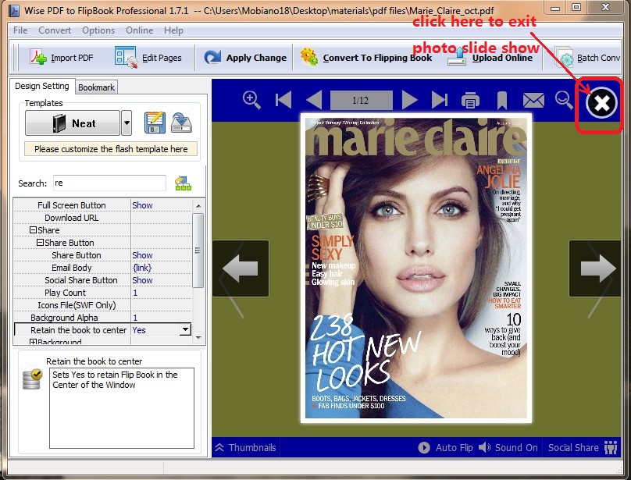Click Import PDF toolbar button

click(62, 58)
